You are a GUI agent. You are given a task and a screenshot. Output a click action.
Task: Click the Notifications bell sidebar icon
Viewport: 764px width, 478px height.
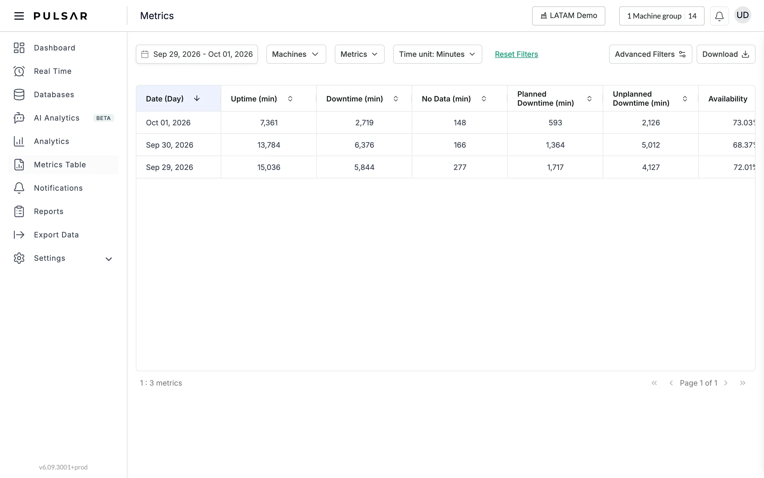pos(19,188)
